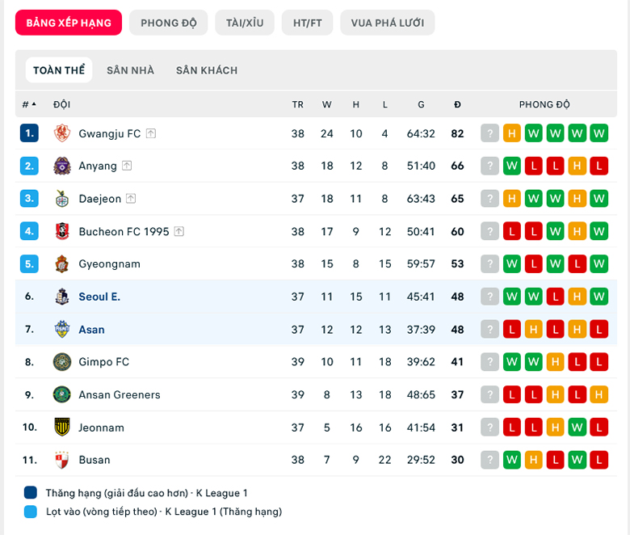630x535 pixels.
Task: Click the Jeonnam striped crest
Action: (62, 427)
